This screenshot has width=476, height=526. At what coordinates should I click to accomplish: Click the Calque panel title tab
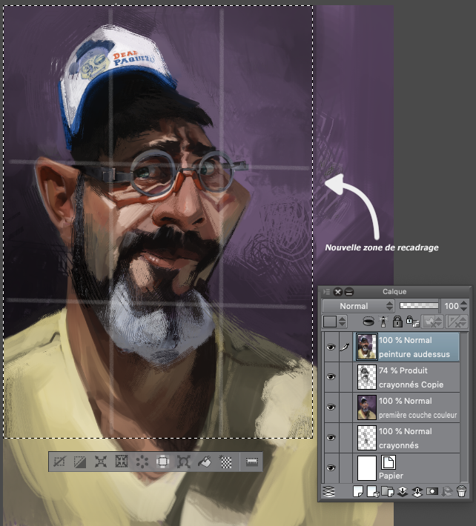(394, 291)
